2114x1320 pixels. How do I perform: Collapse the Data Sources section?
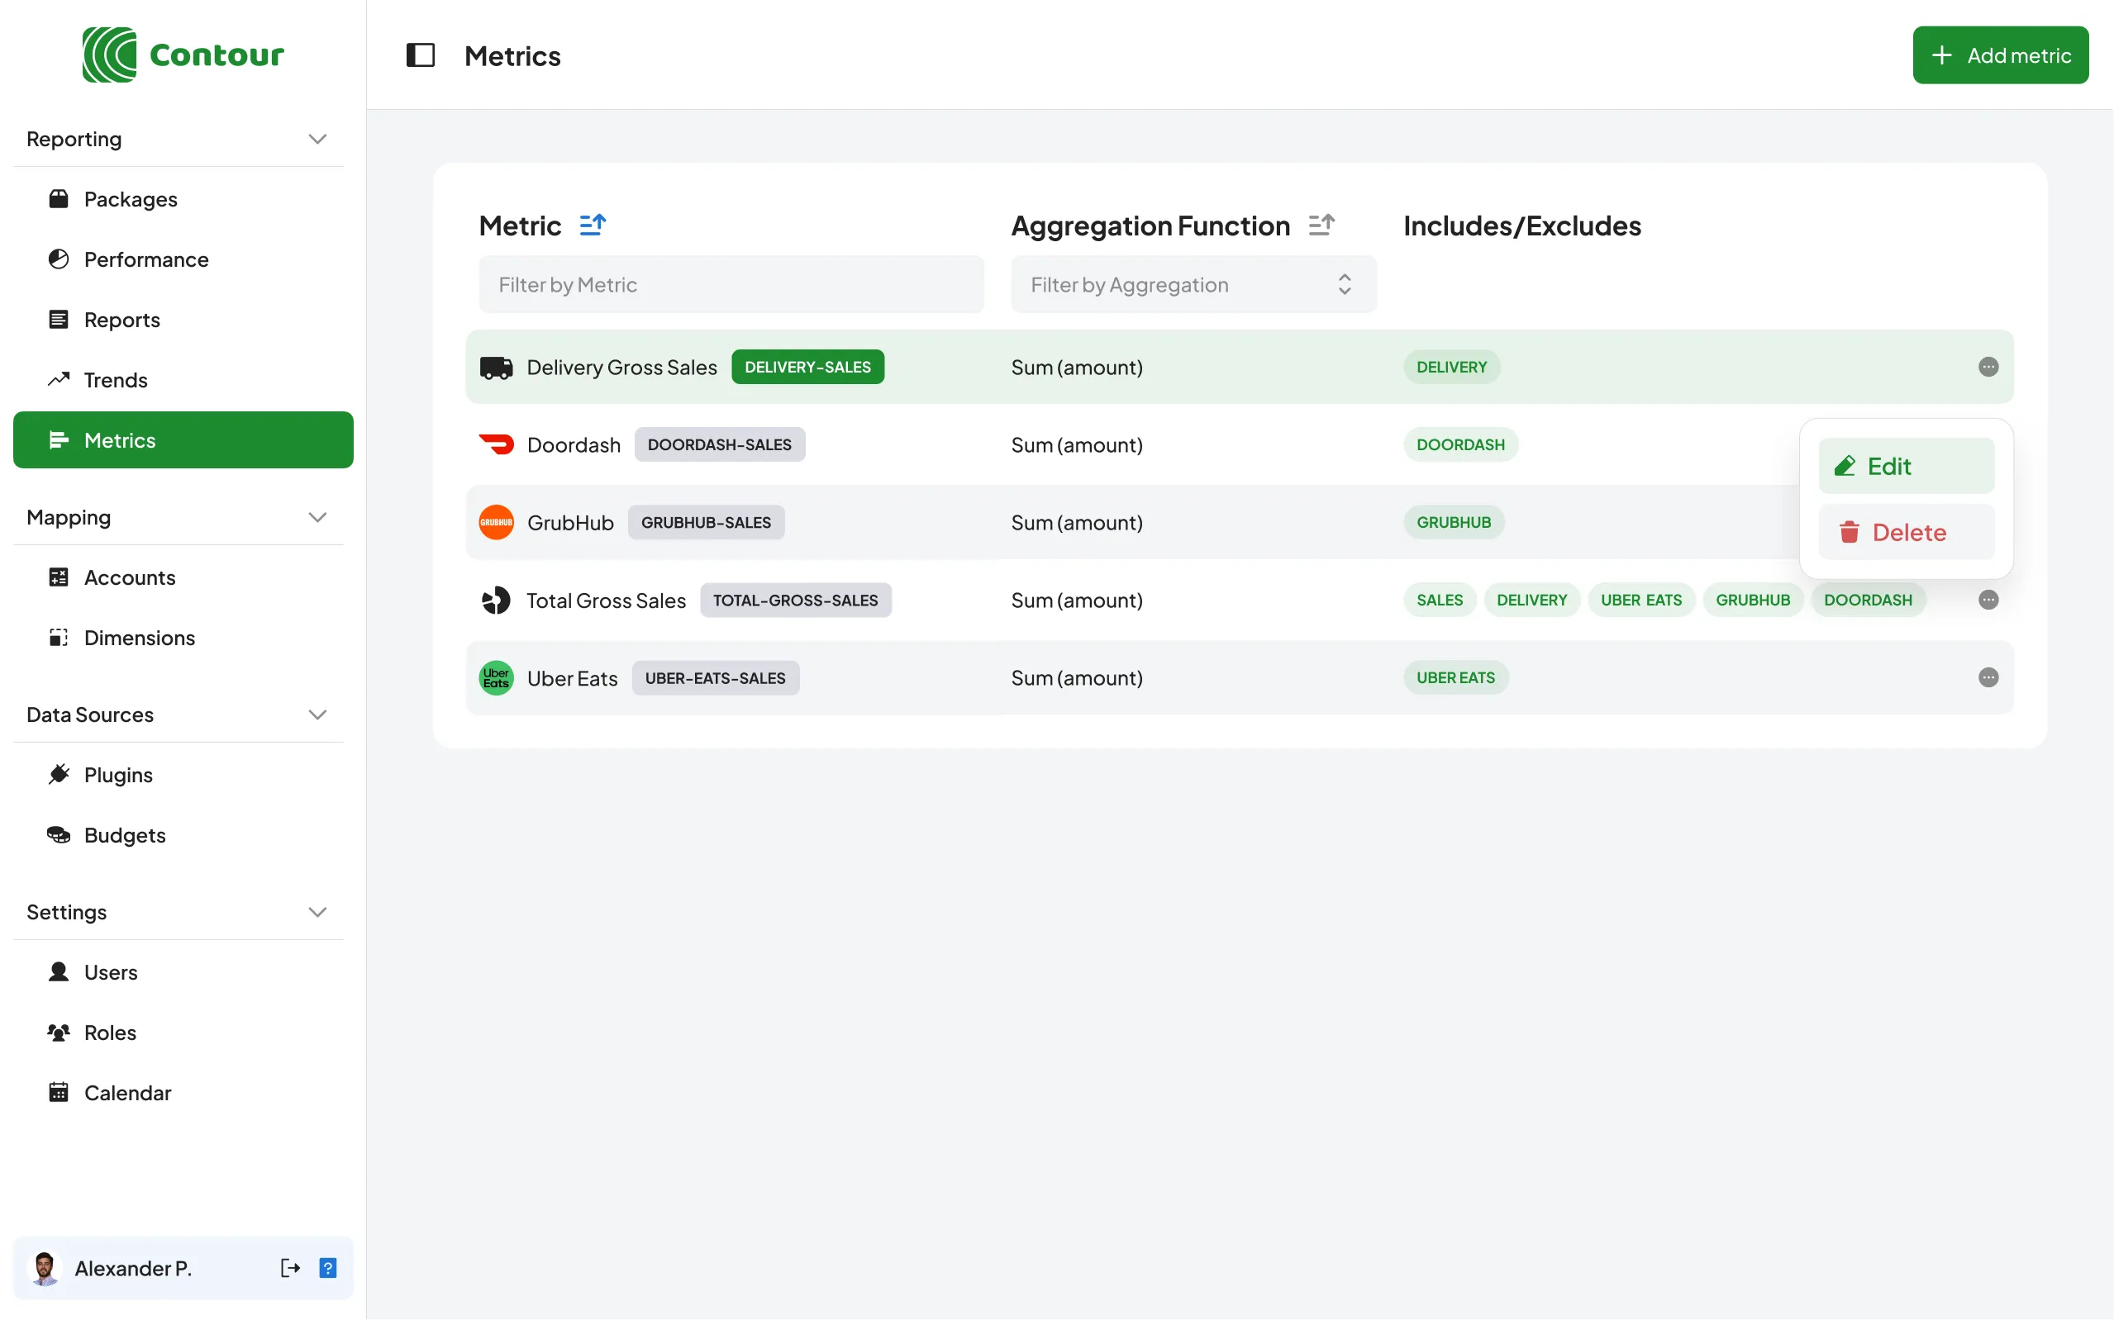(317, 715)
